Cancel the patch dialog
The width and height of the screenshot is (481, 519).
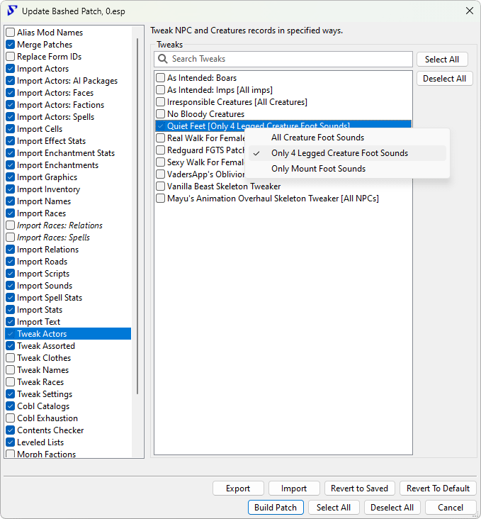pyautogui.click(x=451, y=508)
